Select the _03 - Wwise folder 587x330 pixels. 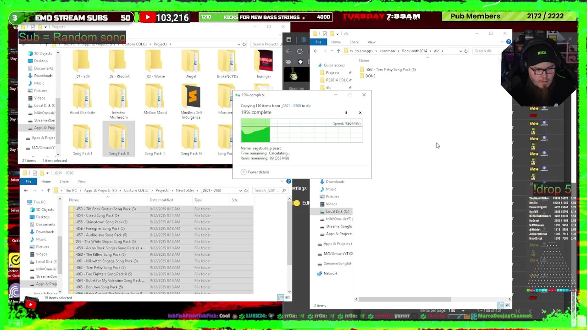point(155,64)
